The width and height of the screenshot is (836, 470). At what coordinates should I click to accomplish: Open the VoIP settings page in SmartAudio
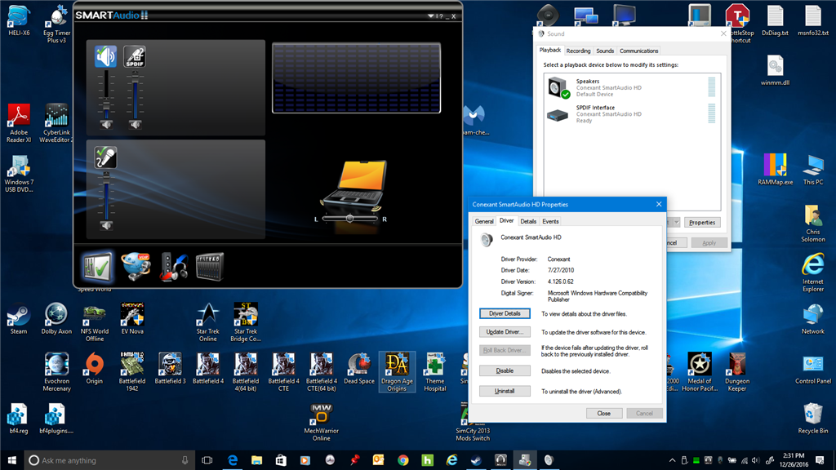coord(136,267)
